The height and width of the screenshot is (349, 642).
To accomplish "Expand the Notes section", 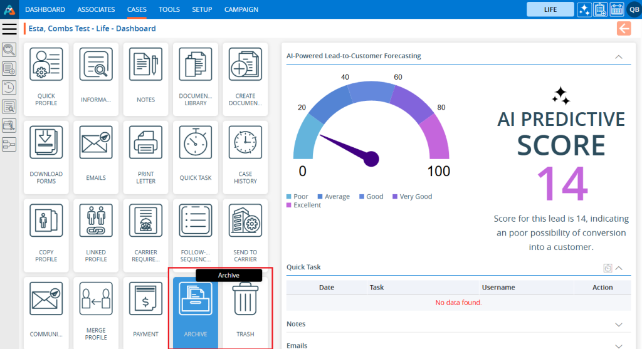I will (619, 325).
